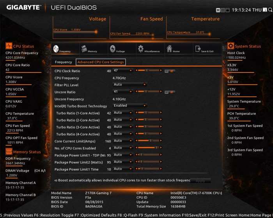The width and height of the screenshot is (273, 218).
Task: Select the window layout mode icon
Action: (x=227, y=10)
